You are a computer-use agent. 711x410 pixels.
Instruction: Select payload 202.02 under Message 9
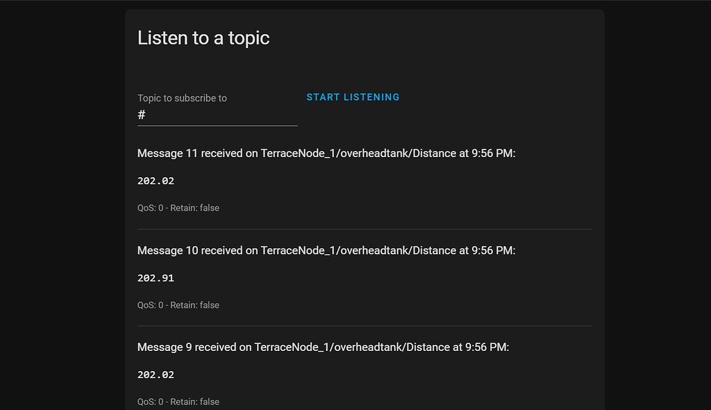156,375
